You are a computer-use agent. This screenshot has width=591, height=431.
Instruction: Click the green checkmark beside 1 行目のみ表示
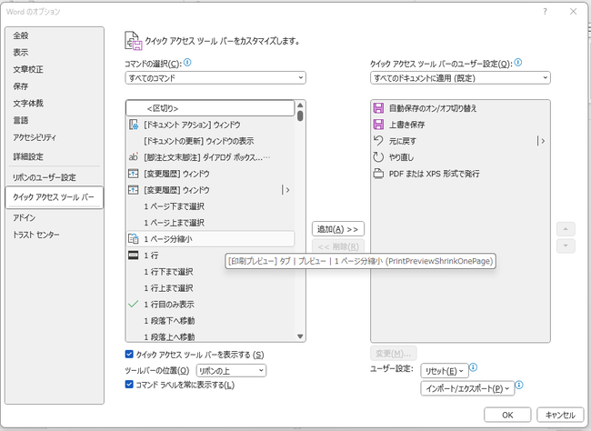click(x=134, y=304)
